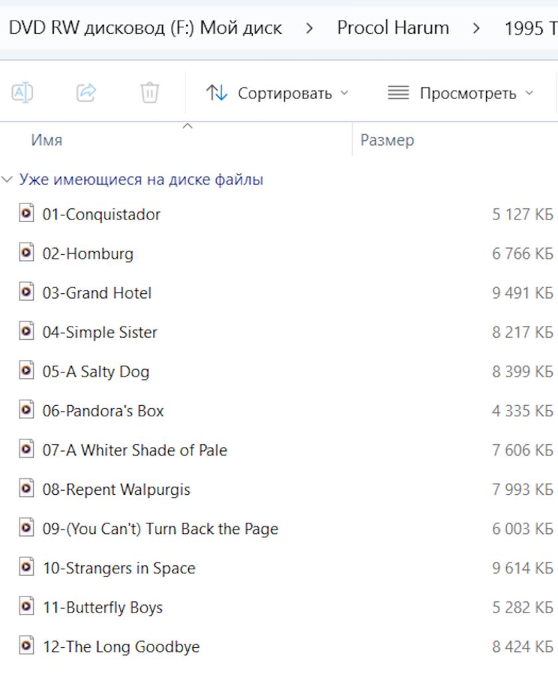
Task: Click the media file icon for 06-Pandora's Box
Action: click(27, 410)
